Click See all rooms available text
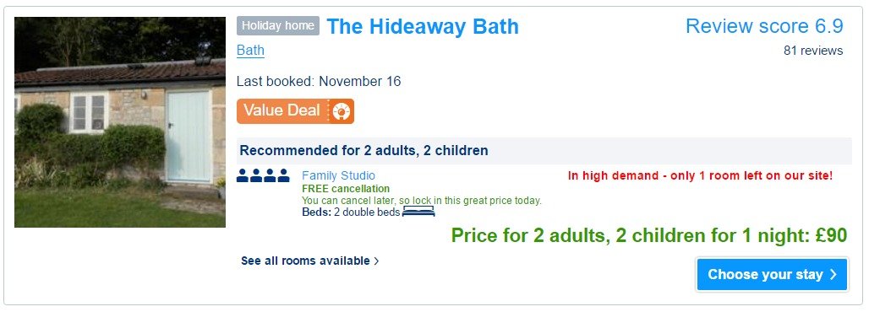 click(x=305, y=261)
